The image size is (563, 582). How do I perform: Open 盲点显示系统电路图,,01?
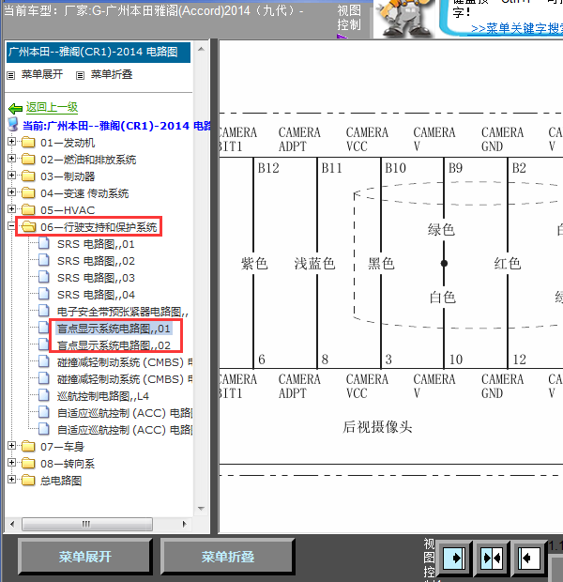(x=114, y=329)
